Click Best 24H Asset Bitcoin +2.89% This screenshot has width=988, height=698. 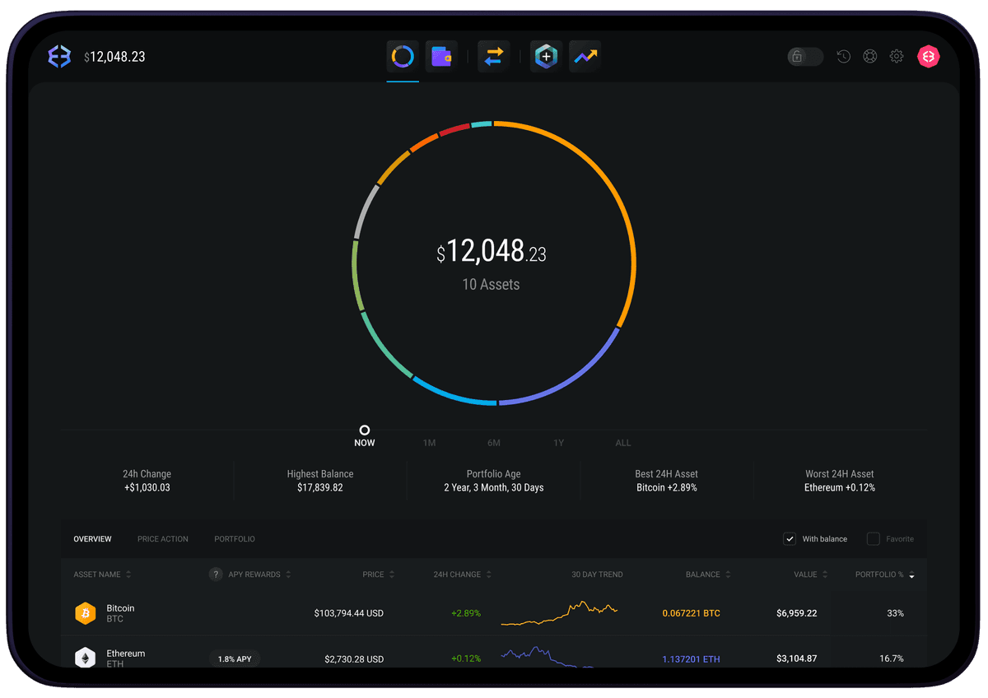pyautogui.click(x=667, y=481)
